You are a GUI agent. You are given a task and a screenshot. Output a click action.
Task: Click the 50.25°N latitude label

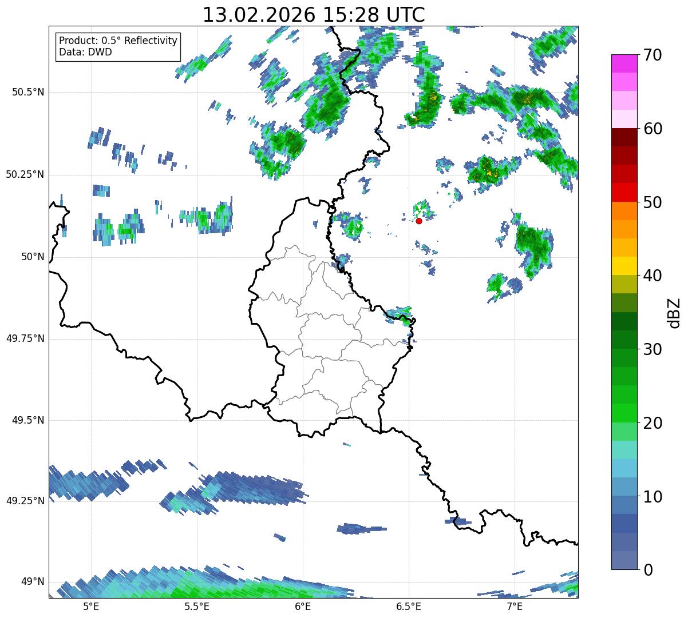click(x=25, y=174)
